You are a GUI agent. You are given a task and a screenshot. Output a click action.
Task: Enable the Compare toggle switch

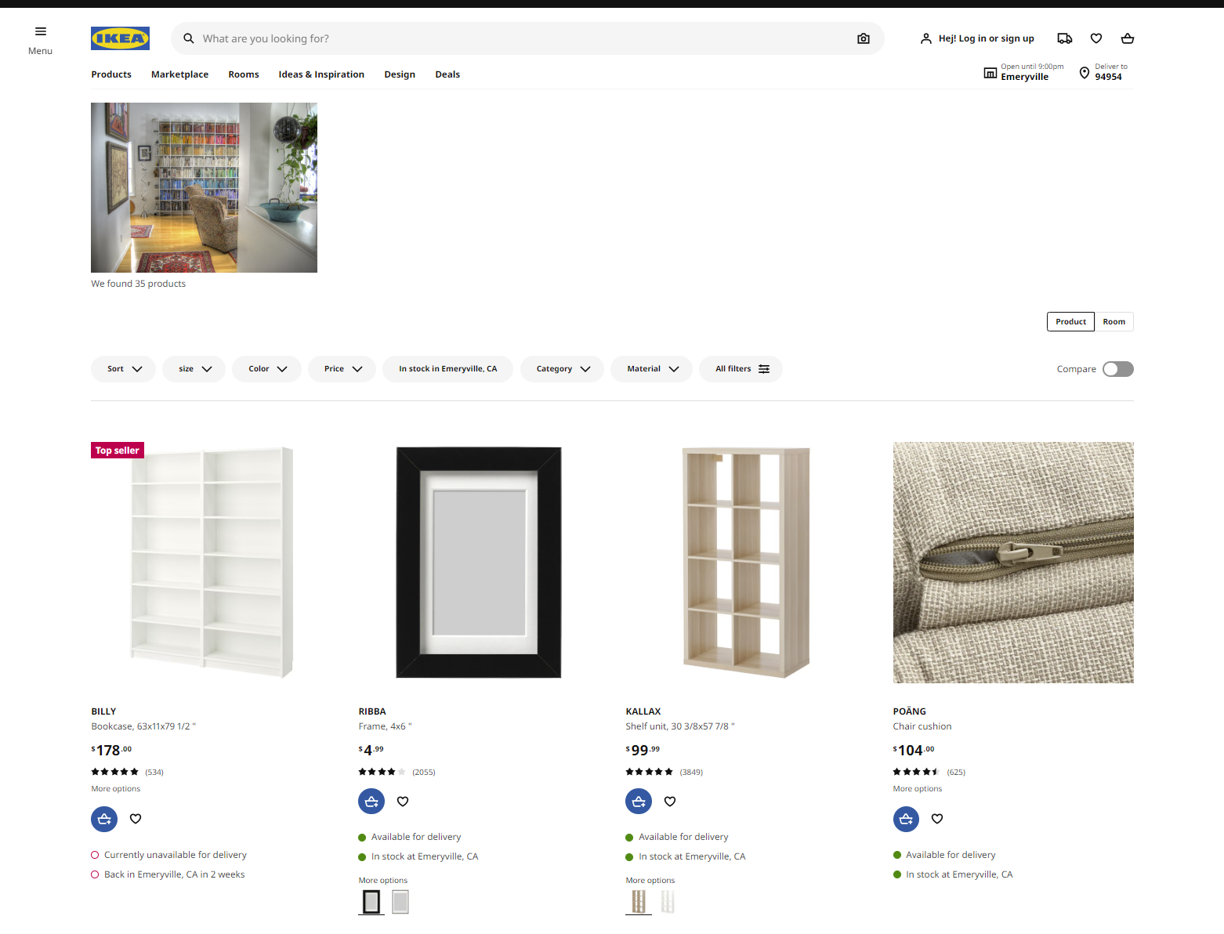[1117, 369]
